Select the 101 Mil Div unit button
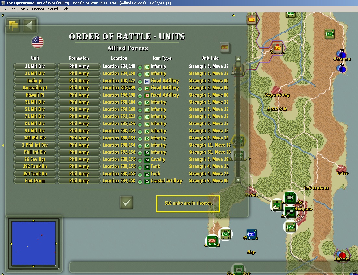Screen dimensions: 358x275 35,138
